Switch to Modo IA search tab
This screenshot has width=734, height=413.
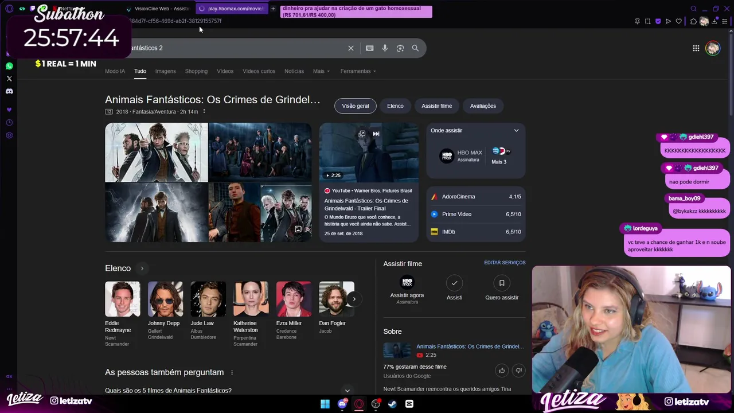pos(115,71)
